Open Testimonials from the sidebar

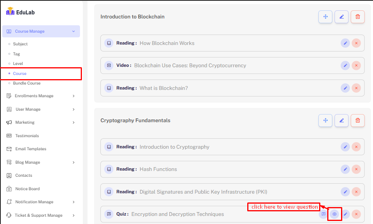point(27,136)
